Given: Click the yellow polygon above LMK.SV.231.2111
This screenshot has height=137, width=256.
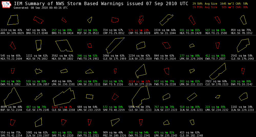Looking at the screenshot, I should (89, 71).
